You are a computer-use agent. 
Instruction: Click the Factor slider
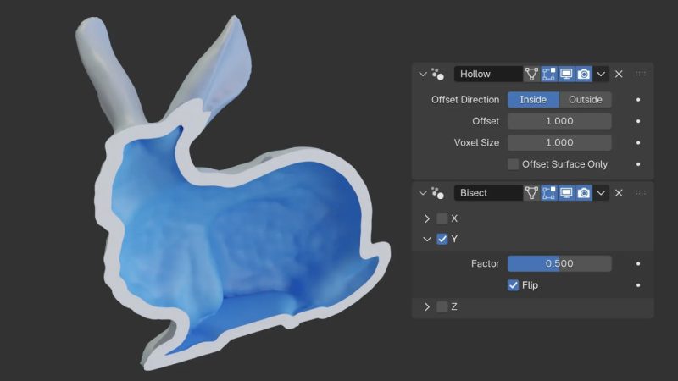[559, 264]
